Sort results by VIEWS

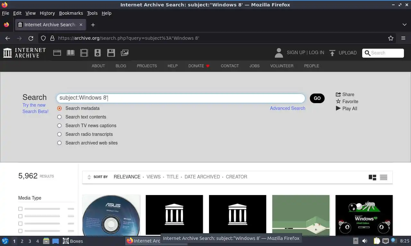(x=153, y=177)
